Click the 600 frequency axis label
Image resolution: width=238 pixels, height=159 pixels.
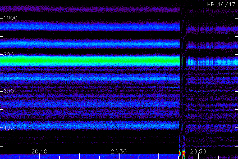click(8, 91)
